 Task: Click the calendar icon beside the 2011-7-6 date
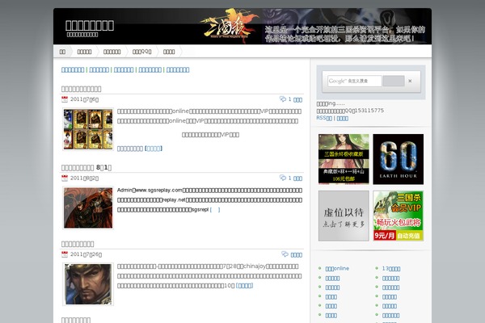[65, 99]
